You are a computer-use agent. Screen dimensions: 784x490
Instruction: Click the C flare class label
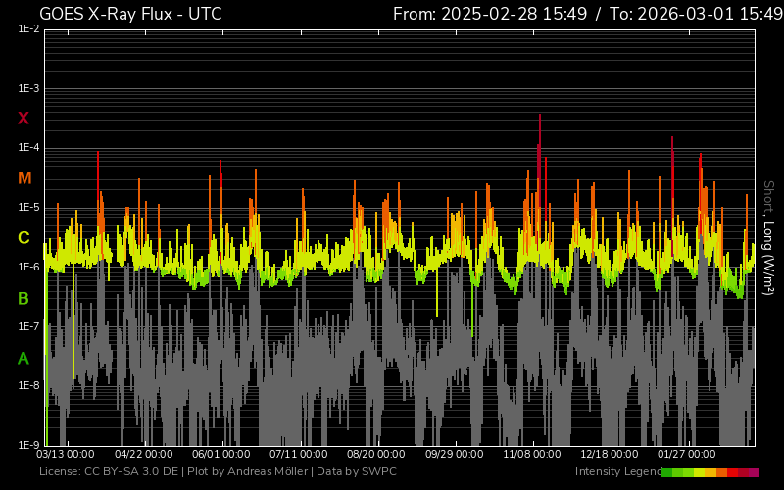(24, 238)
